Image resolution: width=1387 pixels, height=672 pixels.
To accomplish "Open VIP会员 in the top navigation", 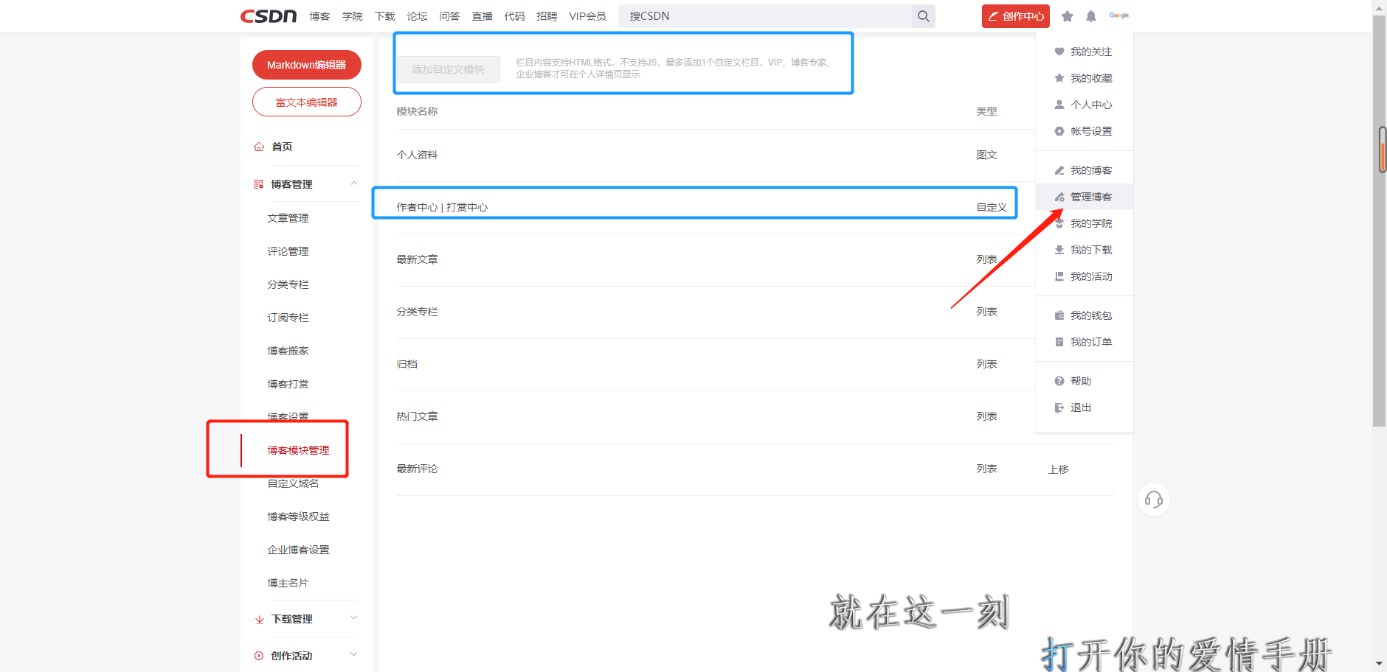I will pyautogui.click(x=587, y=16).
